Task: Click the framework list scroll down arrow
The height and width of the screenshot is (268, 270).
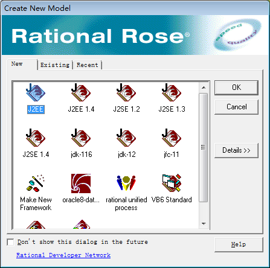Action: pos(204,224)
